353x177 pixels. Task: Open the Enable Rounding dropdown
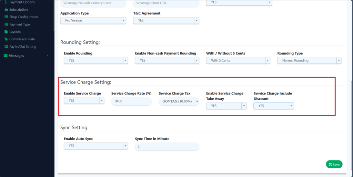coord(95,60)
